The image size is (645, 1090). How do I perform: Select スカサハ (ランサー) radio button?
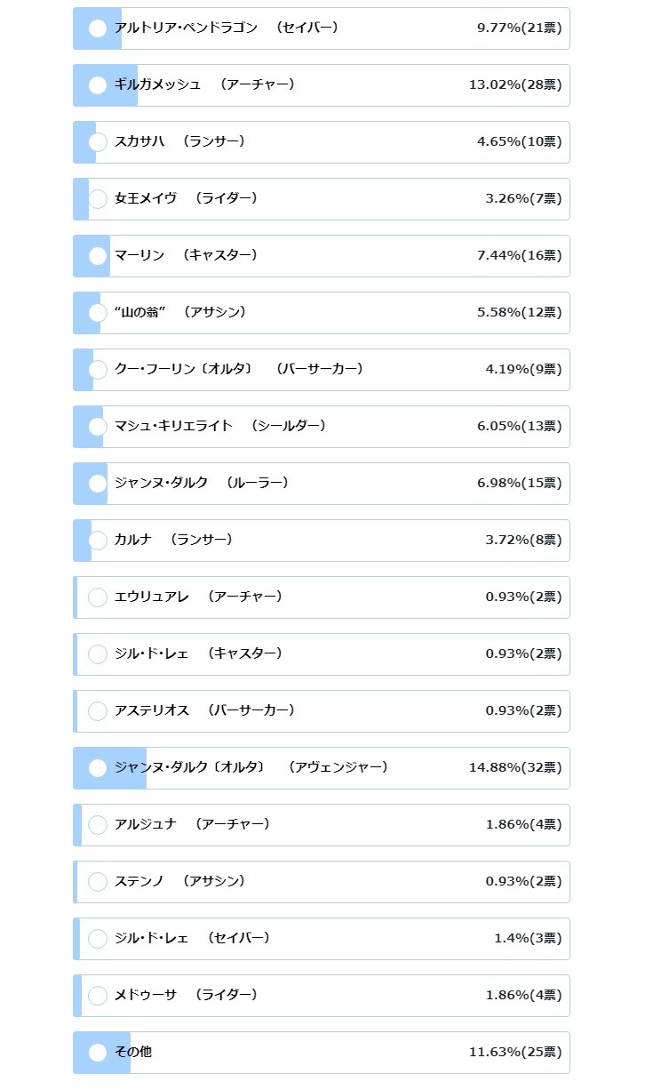click(x=98, y=142)
